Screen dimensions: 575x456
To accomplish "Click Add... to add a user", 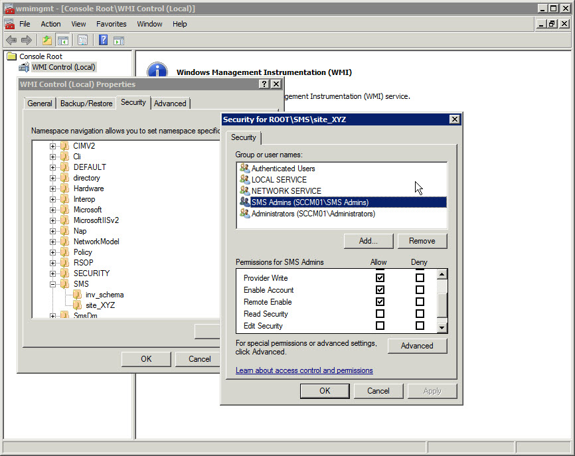I will (369, 241).
